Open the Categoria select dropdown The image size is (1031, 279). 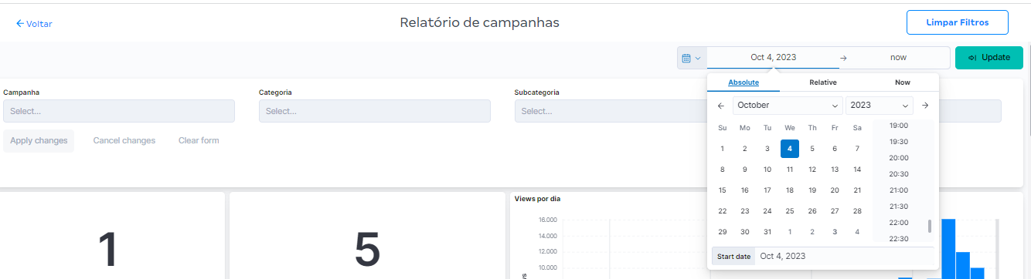pyautogui.click(x=375, y=111)
